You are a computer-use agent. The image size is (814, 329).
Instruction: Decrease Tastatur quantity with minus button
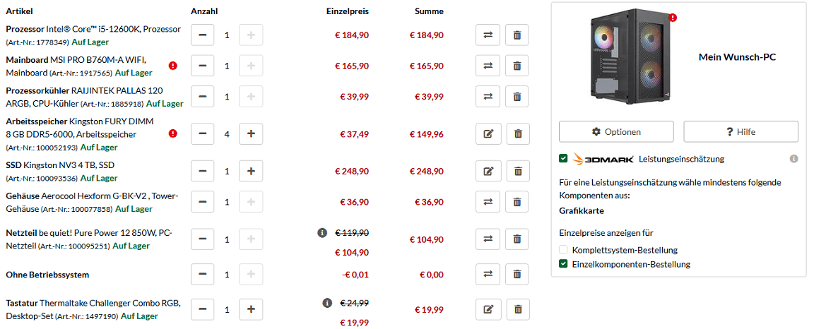pos(203,309)
